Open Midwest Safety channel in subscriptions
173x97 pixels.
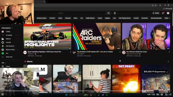click(x=10, y=50)
